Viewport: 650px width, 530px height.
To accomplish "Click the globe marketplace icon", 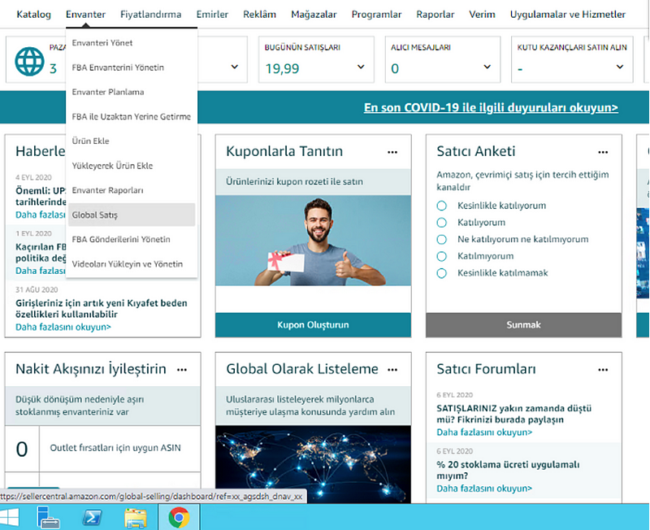I will [29, 62].
